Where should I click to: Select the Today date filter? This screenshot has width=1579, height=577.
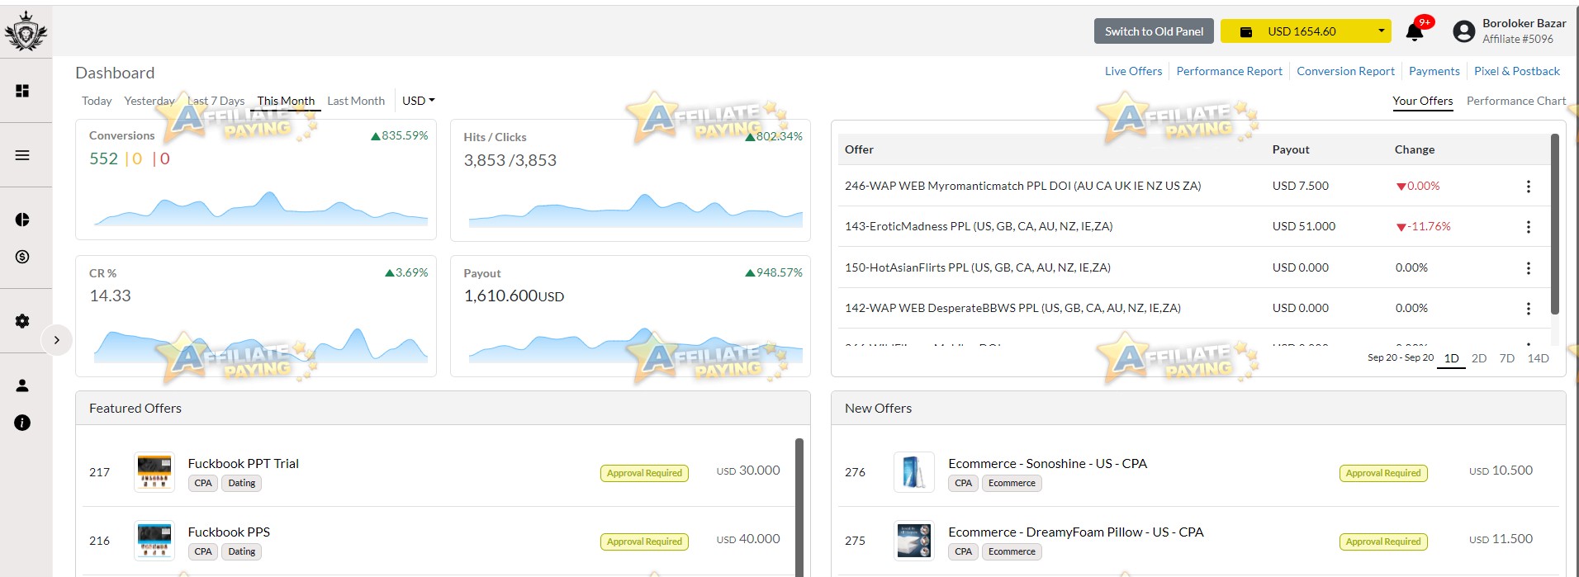click(x=97, y=101)
